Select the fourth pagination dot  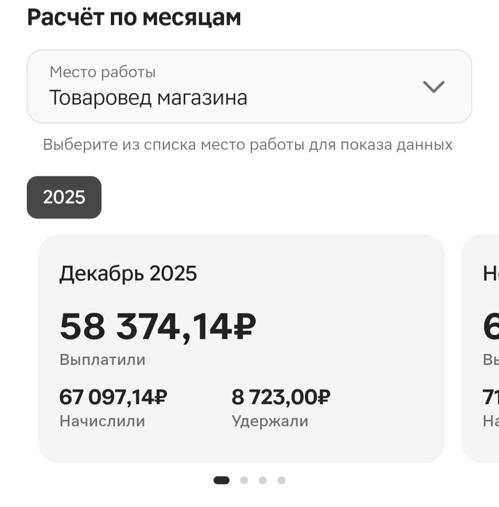pos(280,480)
